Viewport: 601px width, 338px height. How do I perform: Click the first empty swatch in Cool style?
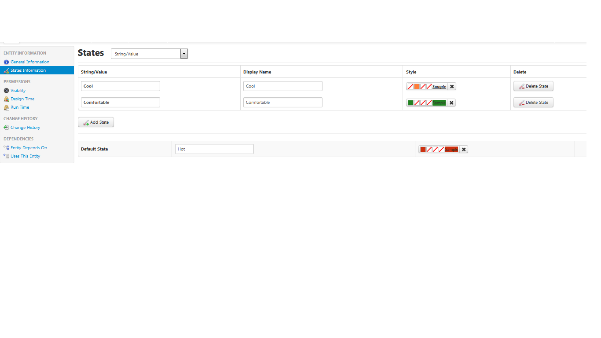(x=410, y=87)
